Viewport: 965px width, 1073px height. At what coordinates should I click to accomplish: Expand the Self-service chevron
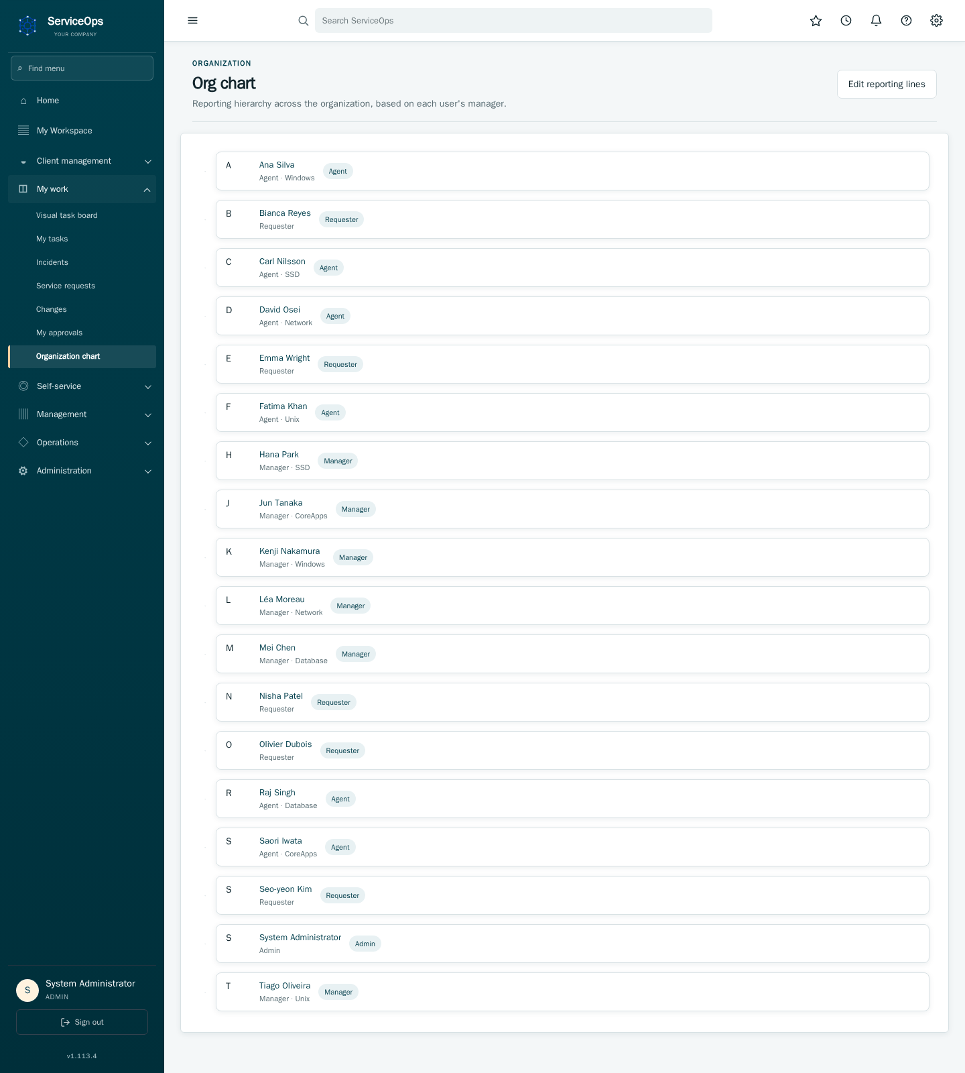coord(148,387)
